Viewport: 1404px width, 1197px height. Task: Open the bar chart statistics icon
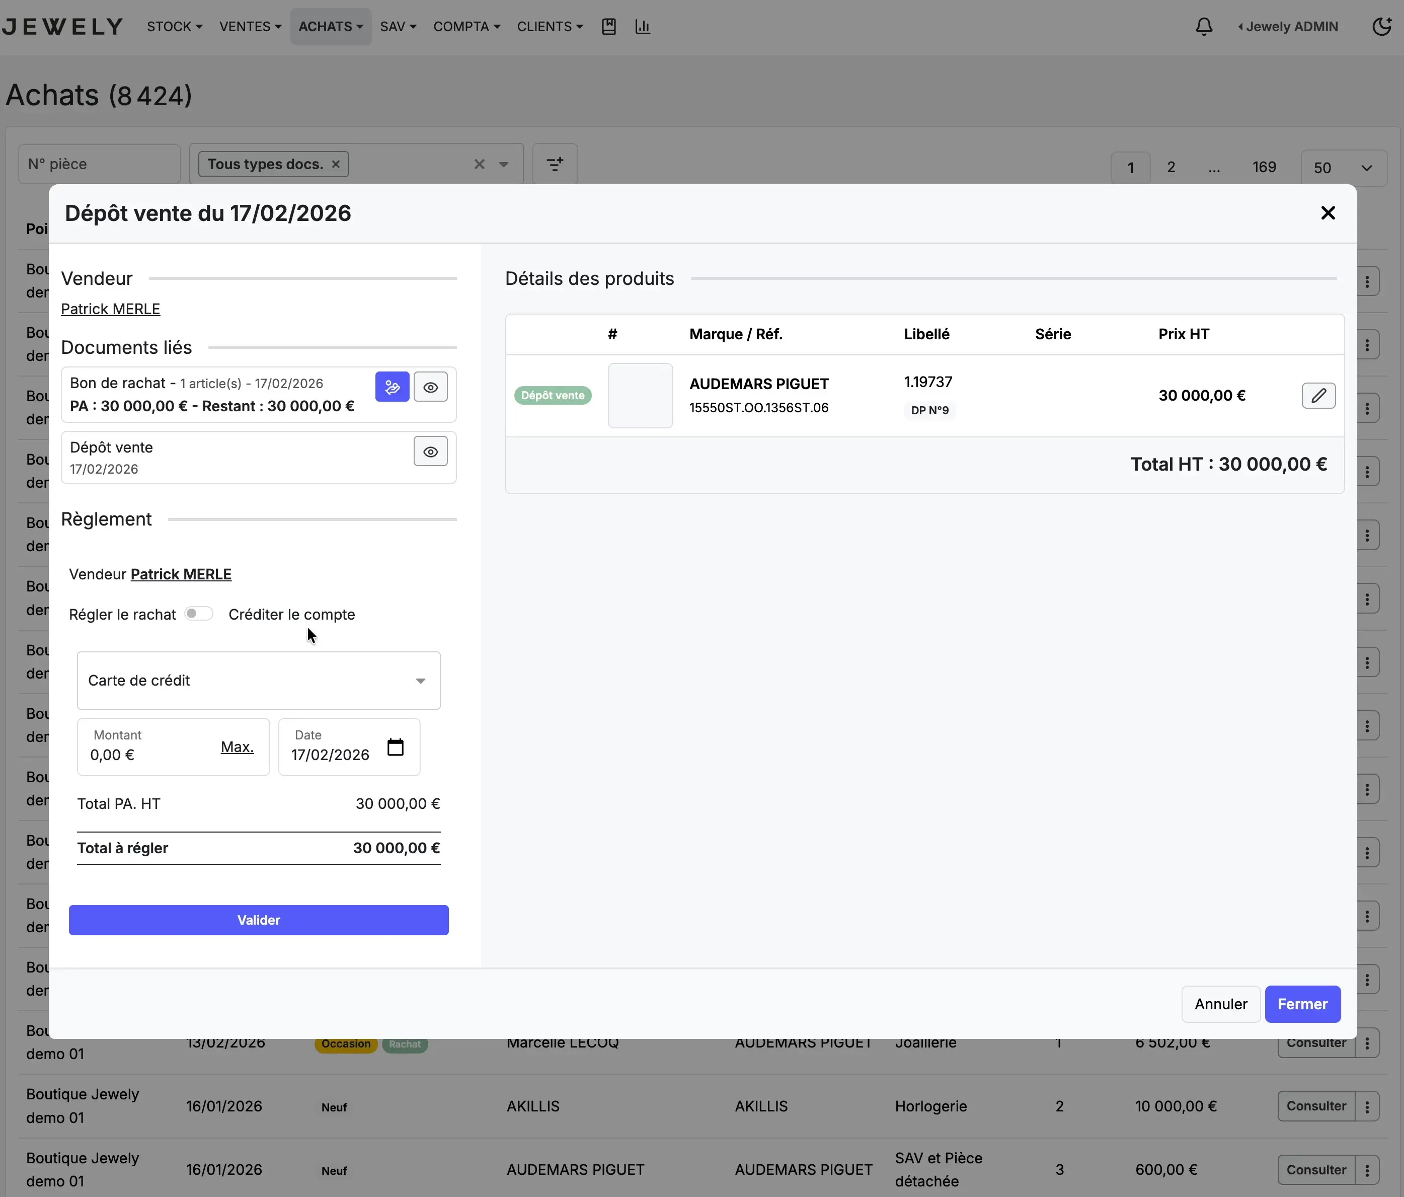643,27
